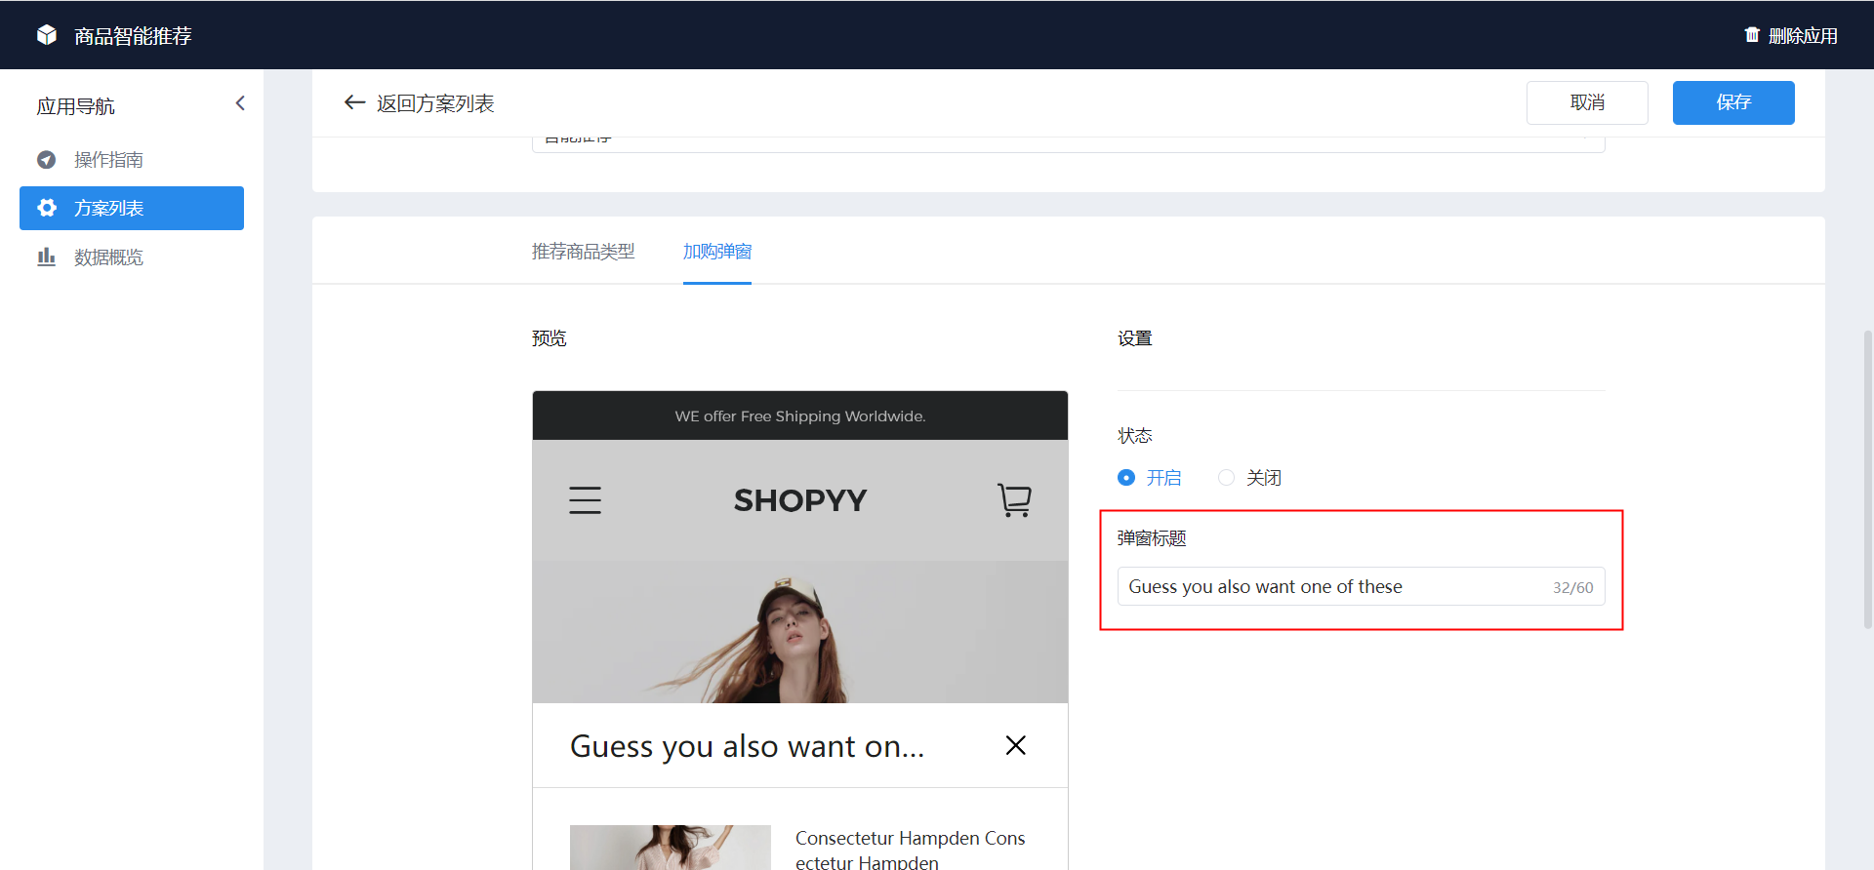Image resolution: width=1874 pixels, height=870 pixels.
Task: Open 操作指南 in the sidebar
Action: coord(132,159)
